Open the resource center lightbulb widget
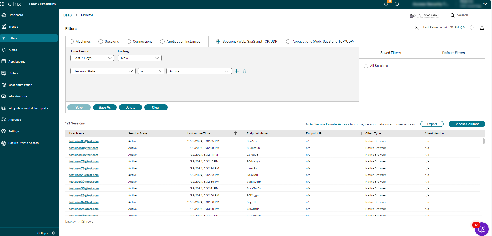Image resolution: width=492 pixels, height=236 pixels. [x=482, y=229]
